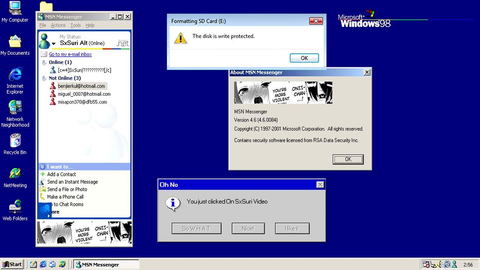This screenshot has height=270, width=480.
Task: Collapse the I want to... panel chevron
Action: click(x=42, y=167)
